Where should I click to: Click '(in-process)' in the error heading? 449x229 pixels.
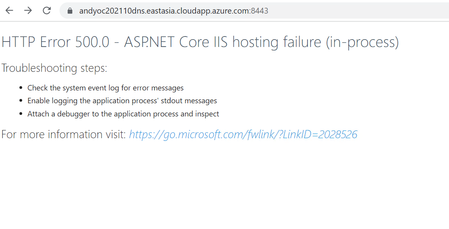362,42
